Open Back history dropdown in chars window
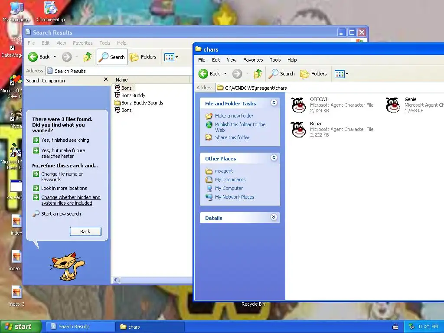 [x=225, y=74]
